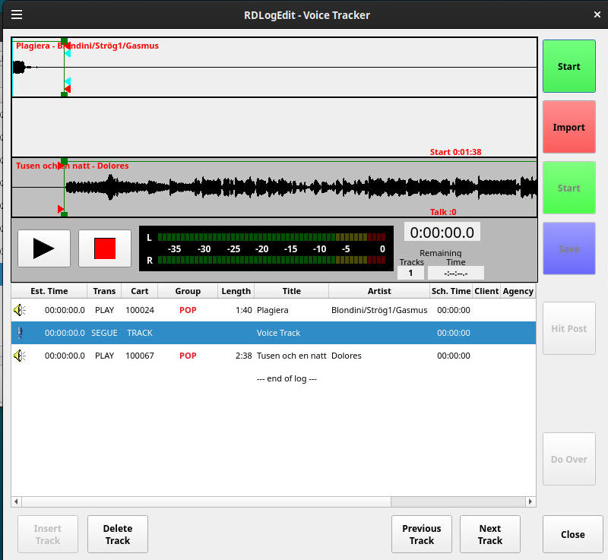Click the 0:00:00.0 timer display

[442, 233]
